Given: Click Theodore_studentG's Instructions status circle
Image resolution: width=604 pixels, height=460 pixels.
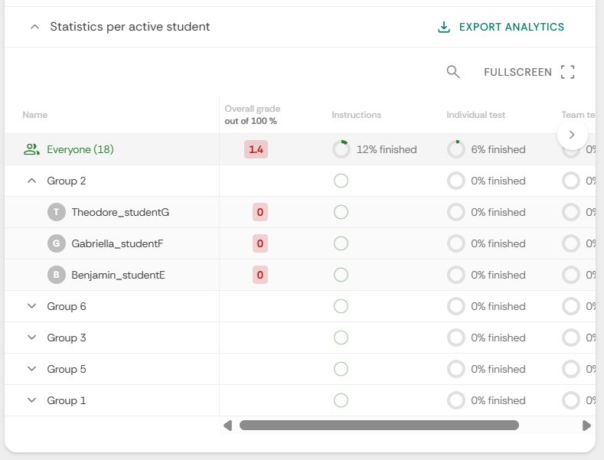Looking at the screenshot, I should [341, 212].
